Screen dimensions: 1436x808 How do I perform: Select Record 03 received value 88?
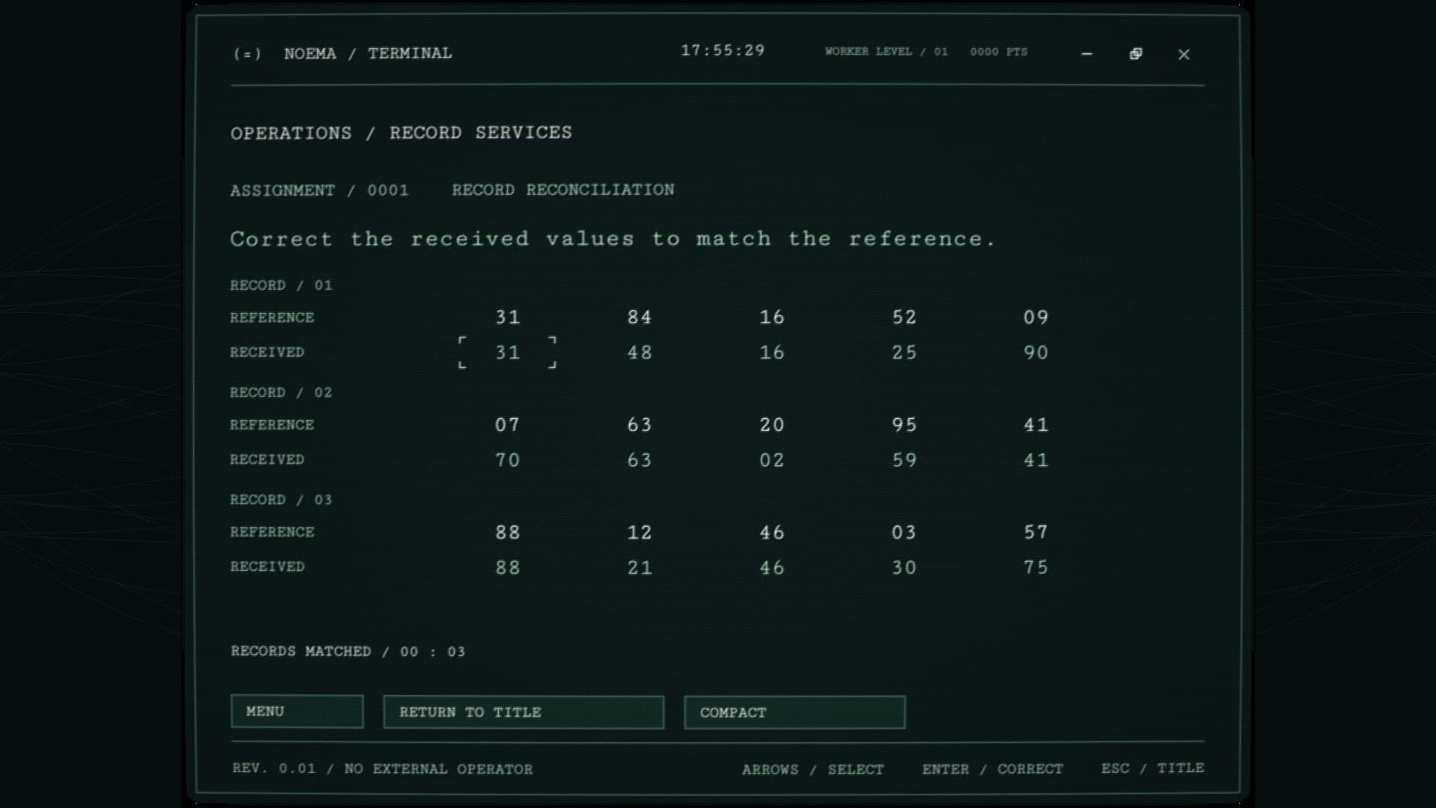coord(508,568)
